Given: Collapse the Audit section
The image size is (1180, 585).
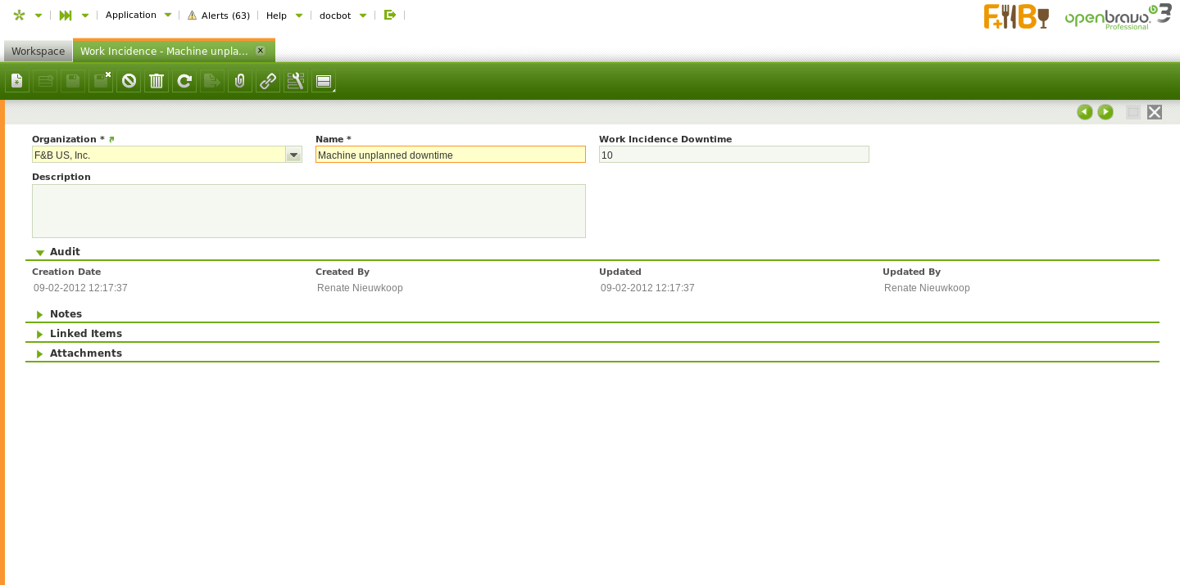Looking at the screenshot, I should tap(40, 252).
